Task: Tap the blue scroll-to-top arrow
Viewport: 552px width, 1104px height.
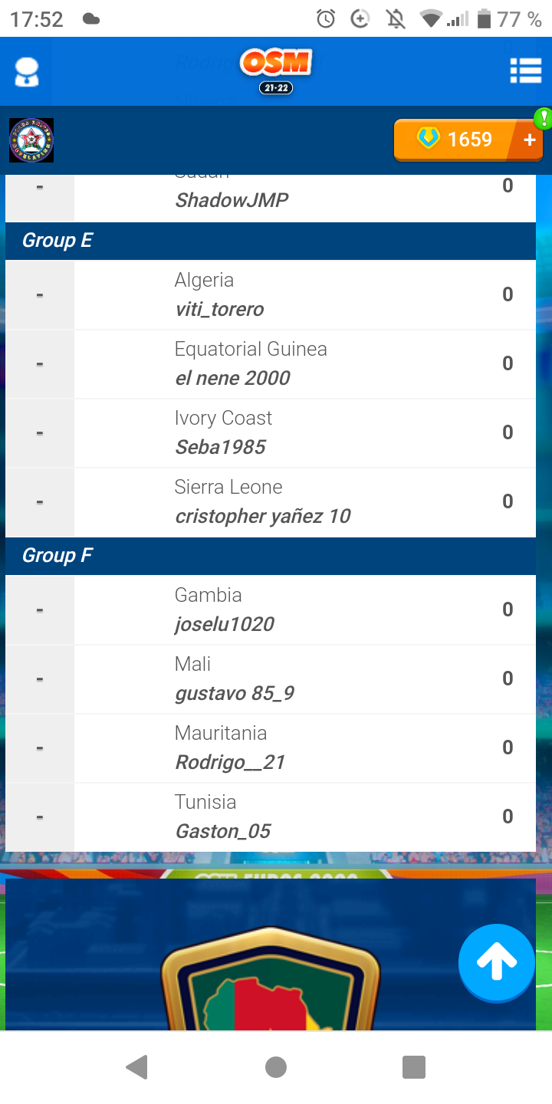Action: pos(497,963)
